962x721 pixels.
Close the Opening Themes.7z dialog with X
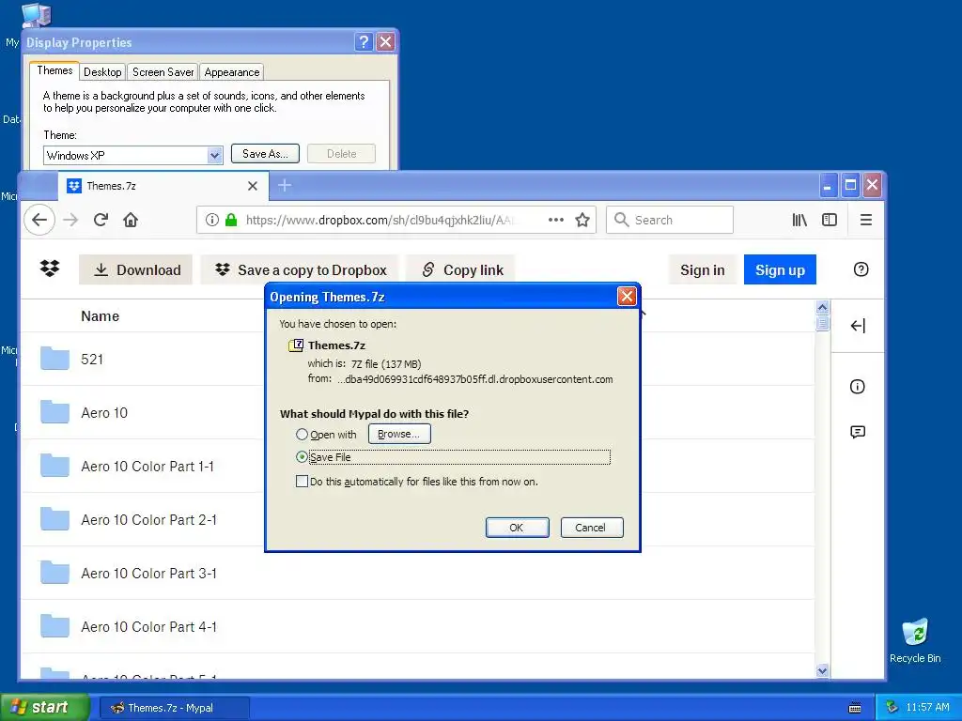click(x=627, y=297)
